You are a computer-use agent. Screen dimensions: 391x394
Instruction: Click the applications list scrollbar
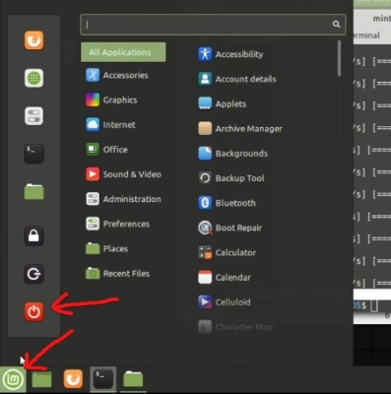click(339, 58)
